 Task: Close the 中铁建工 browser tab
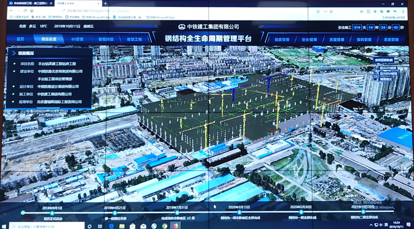coord(98,3)
